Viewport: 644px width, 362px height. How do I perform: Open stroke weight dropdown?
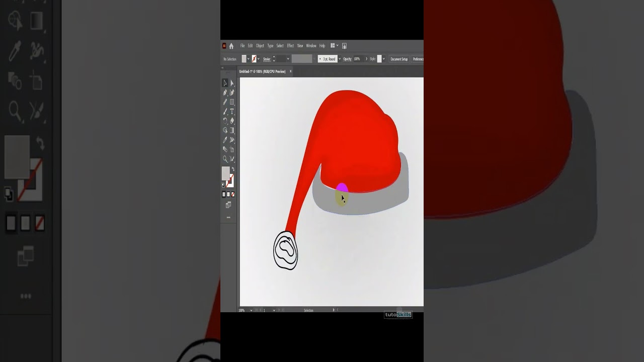click(x=288, y=59)
